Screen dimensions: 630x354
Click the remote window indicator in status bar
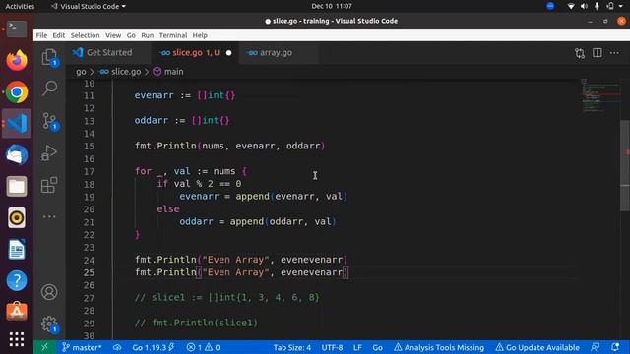click(44, 347)
